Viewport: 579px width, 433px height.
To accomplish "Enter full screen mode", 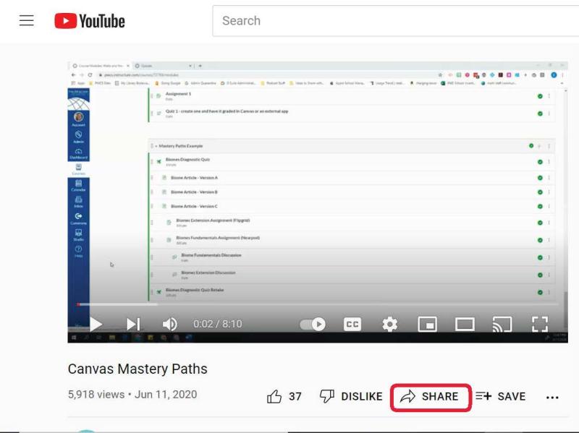I will coord(540,324).
